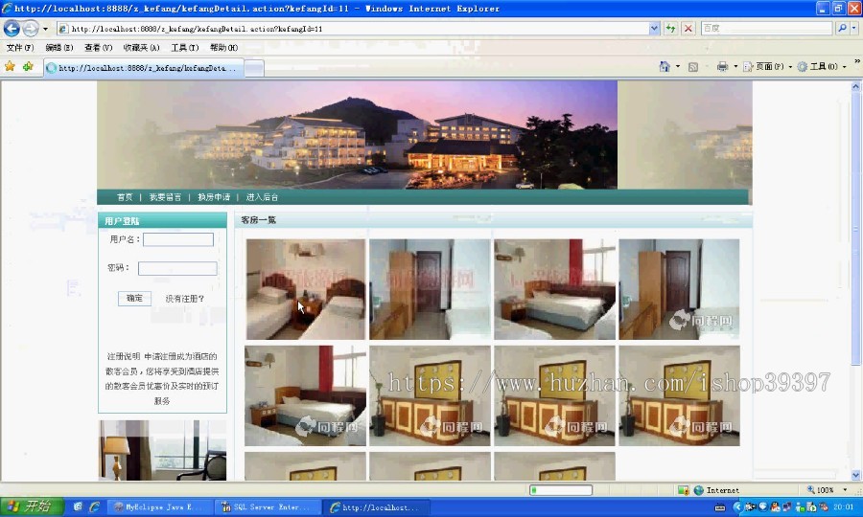Click the Show Desktop quick launch icon
Image resolution: width=863 pixels, height=517 pixels.
tap(78, 506)
